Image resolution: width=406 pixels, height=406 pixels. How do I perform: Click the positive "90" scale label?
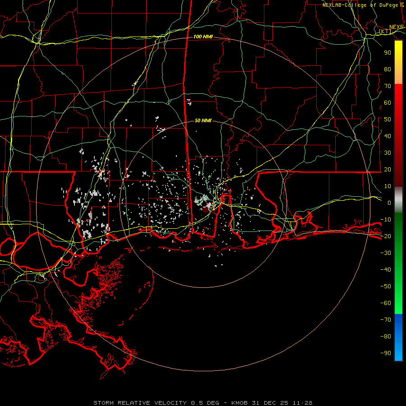[388, 53]
